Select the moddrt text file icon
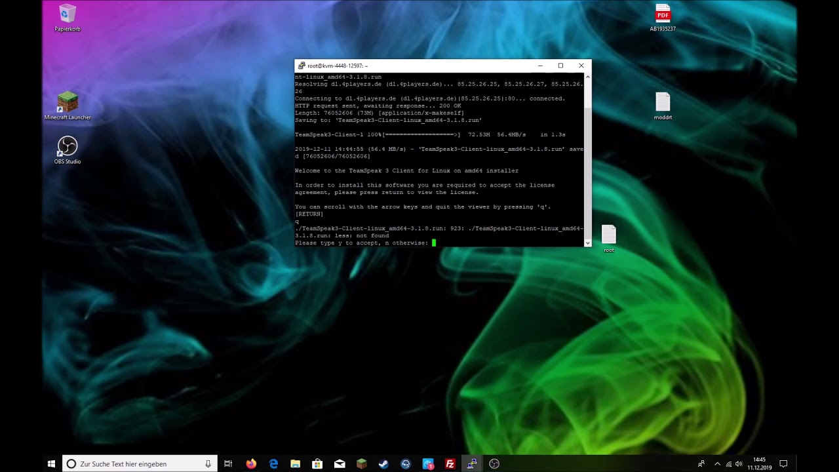The image size is (839, 472). (663, 106)
